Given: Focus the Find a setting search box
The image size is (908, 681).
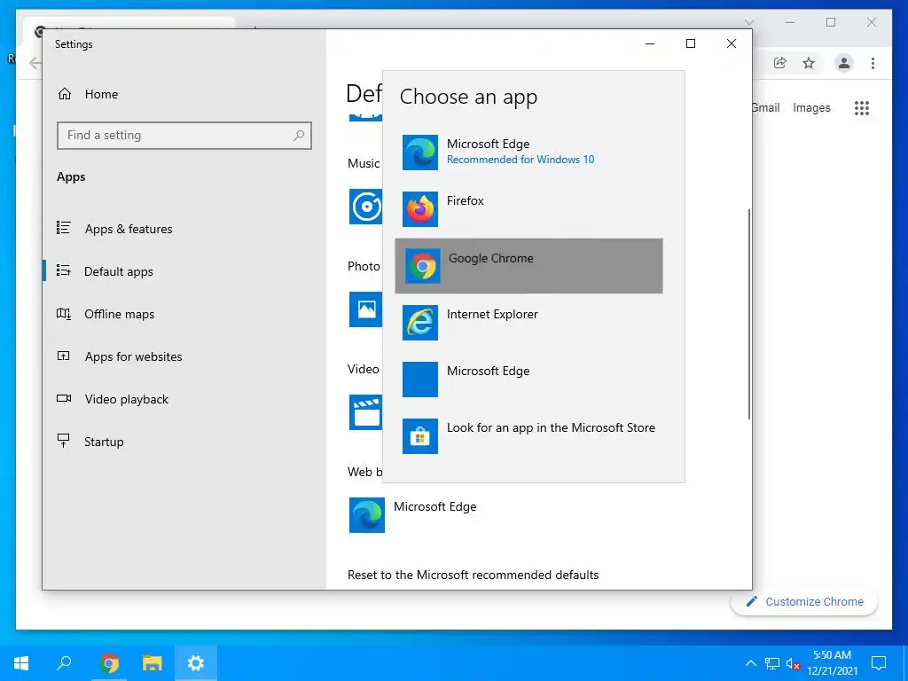Looking at the screenshot, I should coord(184,136).
